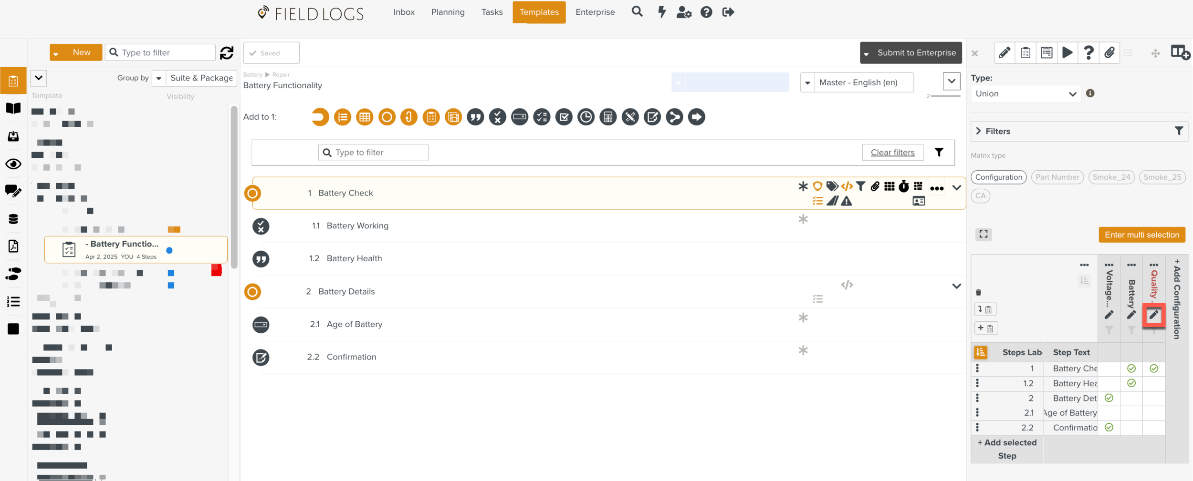This screenshot has height=481, width=1193.
Task: Click the tags icon on Battery Check step
Action: point(832,186)
